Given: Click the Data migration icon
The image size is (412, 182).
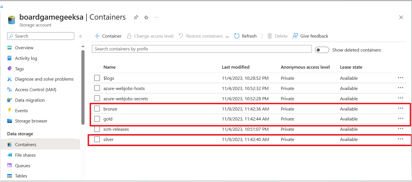Looking at the screenshot, I should 10,100.
